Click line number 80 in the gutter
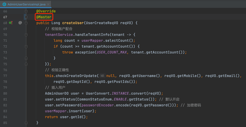 [x=5, y=94]
